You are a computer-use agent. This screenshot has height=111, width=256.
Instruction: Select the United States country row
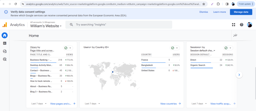[160, 71]
